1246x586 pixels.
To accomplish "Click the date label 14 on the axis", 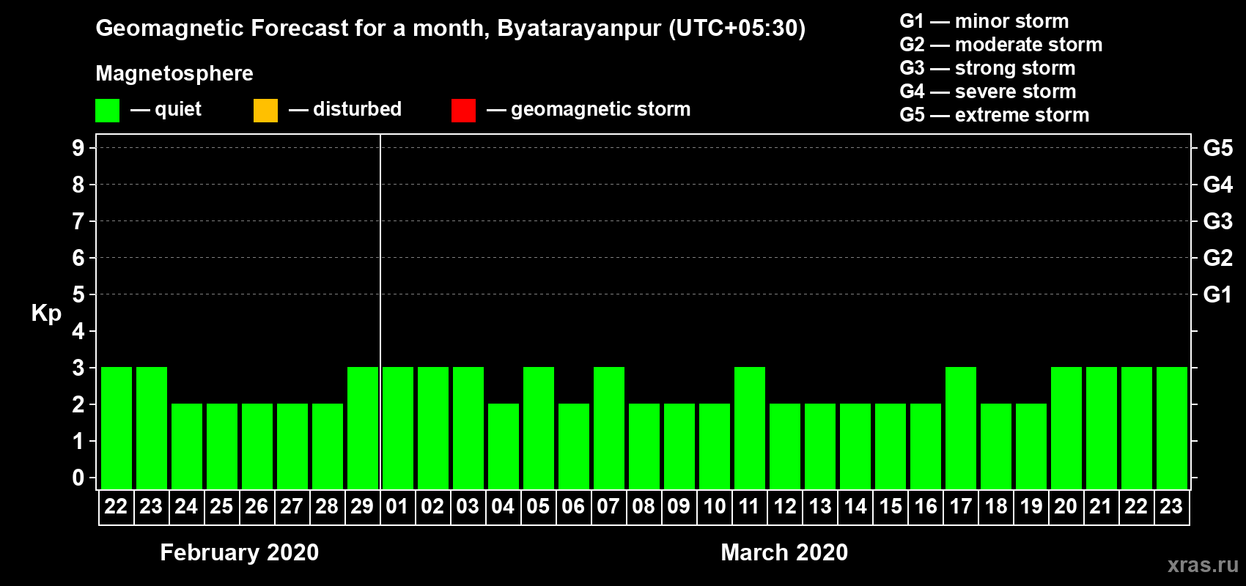I will click(x=855, y=506).
